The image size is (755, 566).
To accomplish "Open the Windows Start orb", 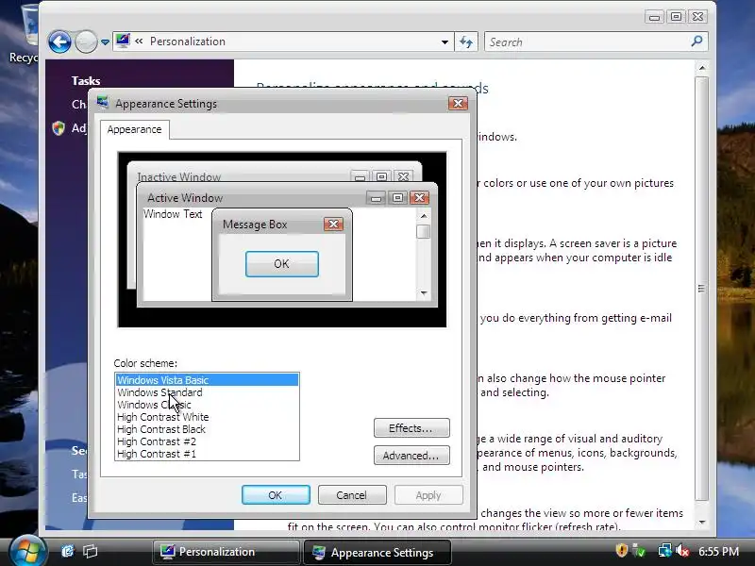I will 27,551.
